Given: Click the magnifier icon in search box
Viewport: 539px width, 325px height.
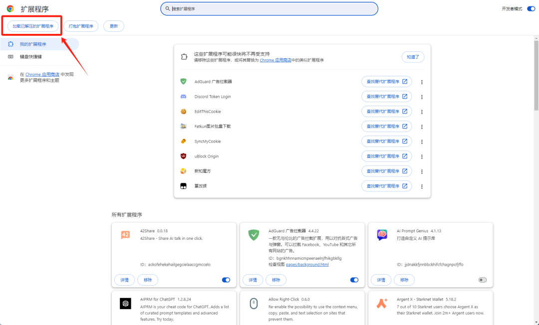Looking at the screenshot, I should (168, 8).
